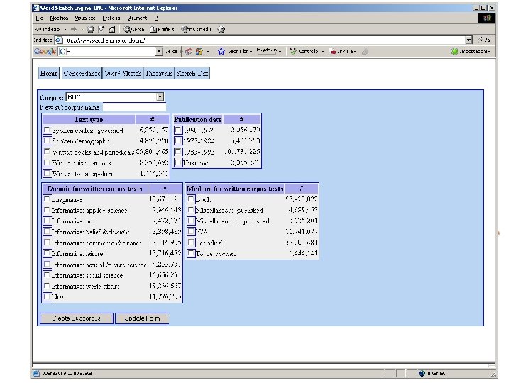Click the Update Form button
This screenshot has width=511, height=383.
coord(142,318)
